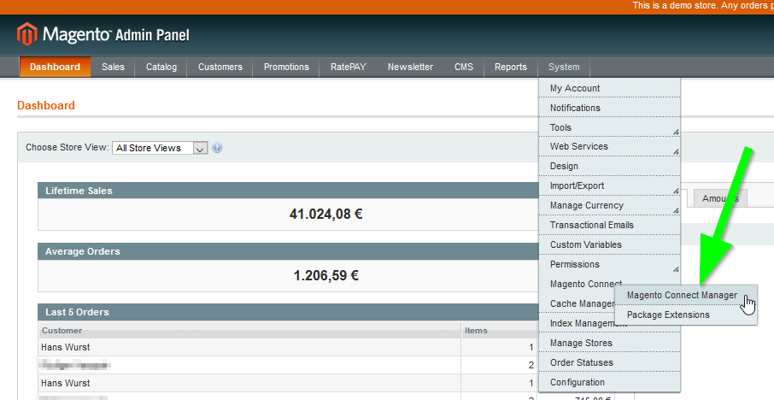The image size is (774, 400).
Task: Open My Account from System menu
Action: tap(609, 88)
